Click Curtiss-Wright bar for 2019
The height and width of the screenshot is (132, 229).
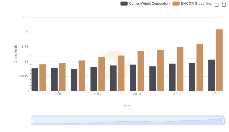point(133,78)
